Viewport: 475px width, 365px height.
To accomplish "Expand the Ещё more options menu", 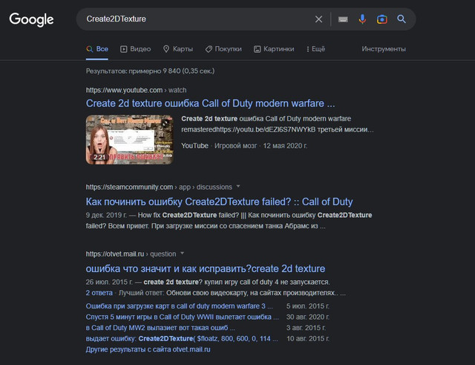I will (314, 49).
